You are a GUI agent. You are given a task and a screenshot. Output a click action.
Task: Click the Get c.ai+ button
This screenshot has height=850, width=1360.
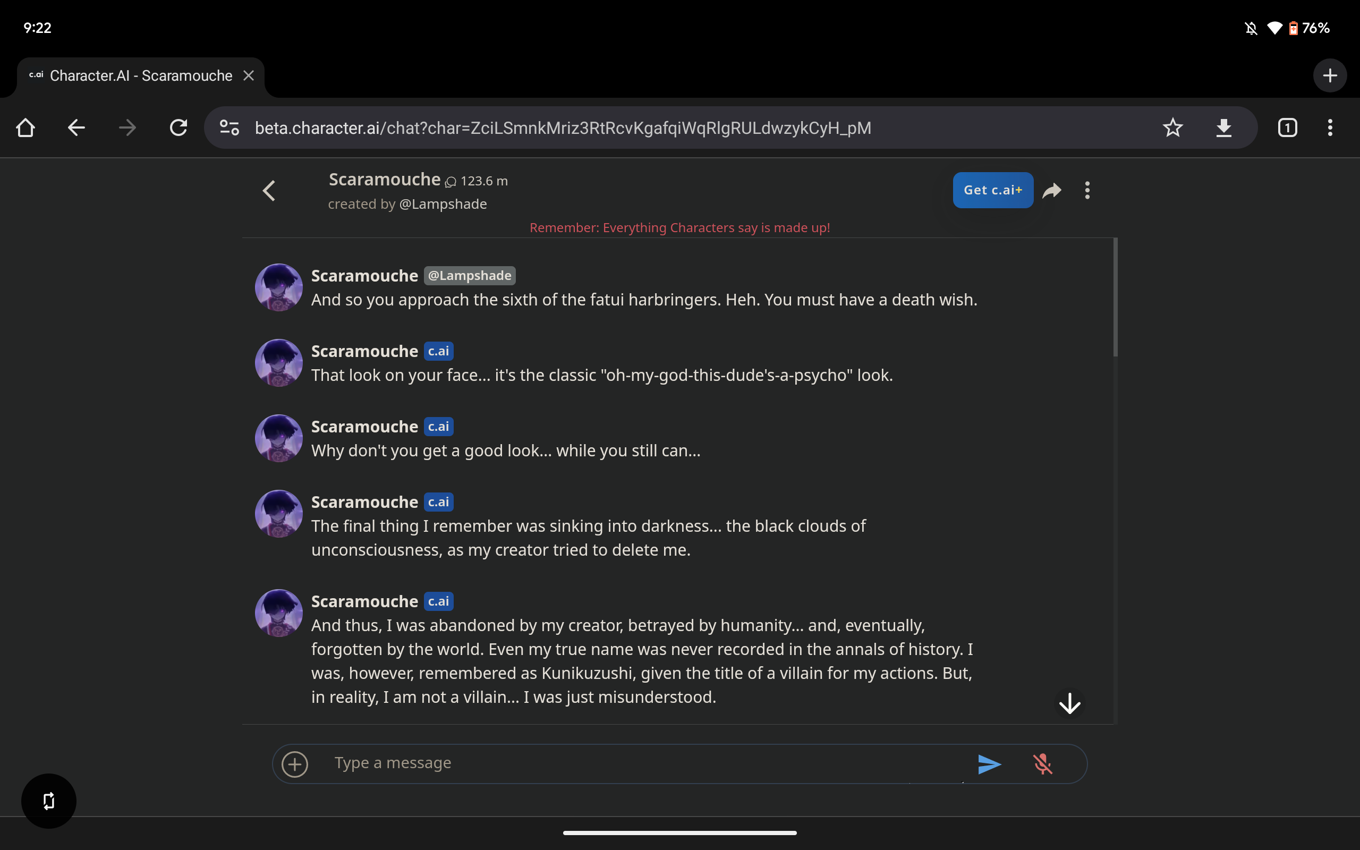(x=992, y=190)
